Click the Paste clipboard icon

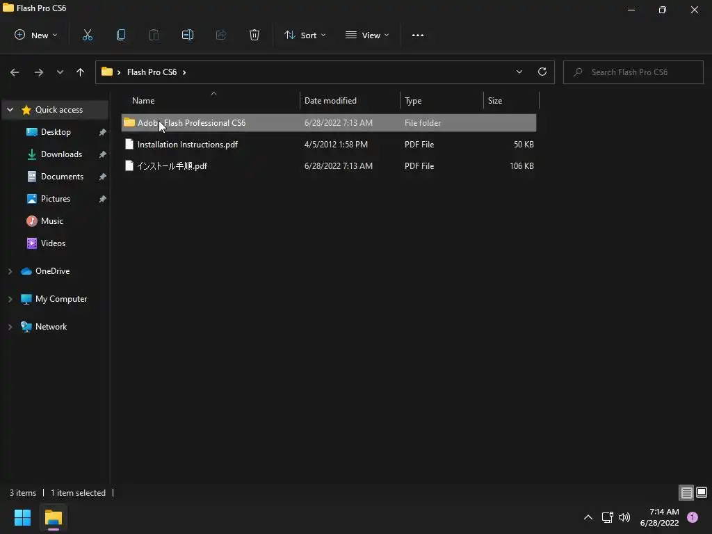pyautogui.click(x=154, y=35)
